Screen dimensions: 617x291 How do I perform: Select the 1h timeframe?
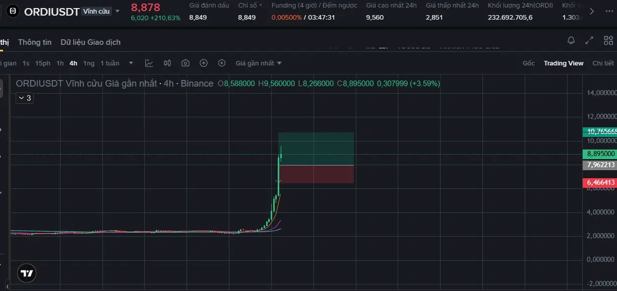click(x=60, y=63)
